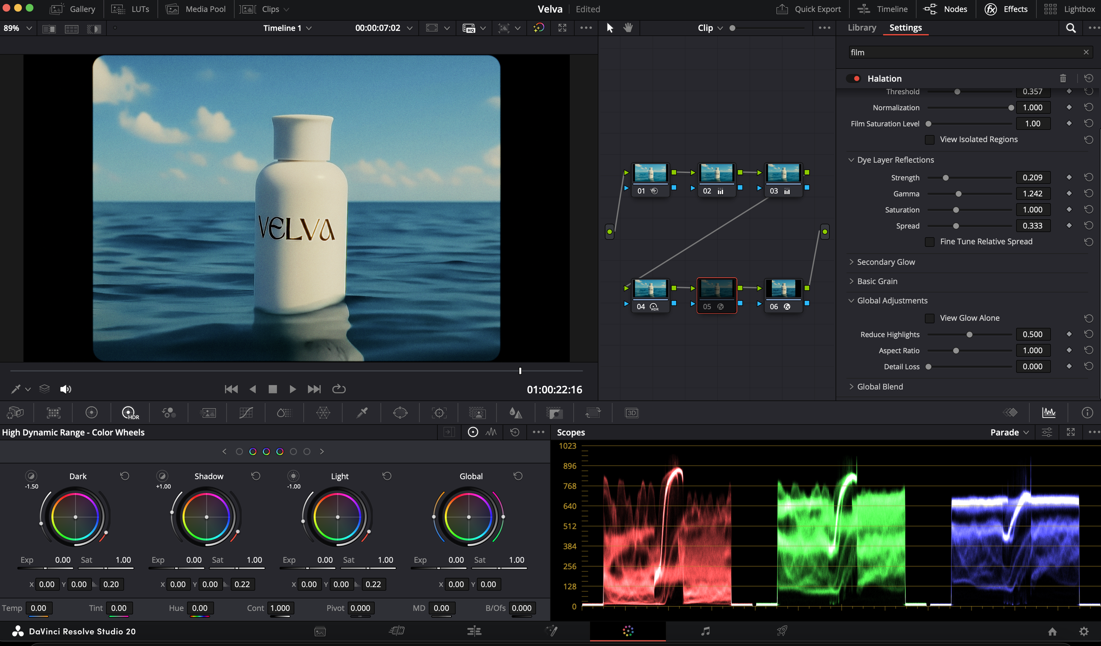Delete the Halation effect with trash icon
The image size is (1101, 646).
pyautogui.click(x=1063, y=78)
